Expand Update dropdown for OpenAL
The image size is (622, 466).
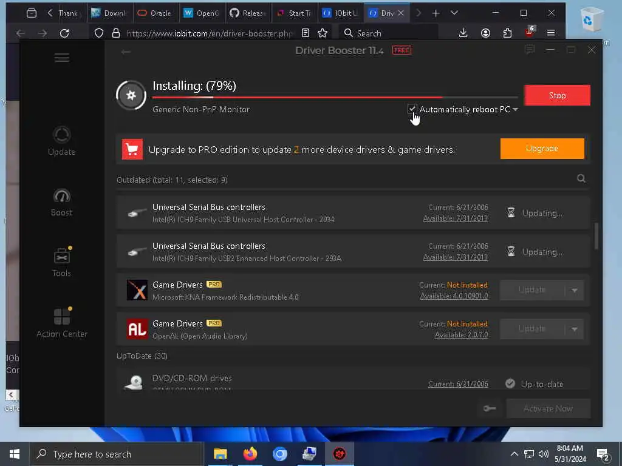click(x=575, y=329)
